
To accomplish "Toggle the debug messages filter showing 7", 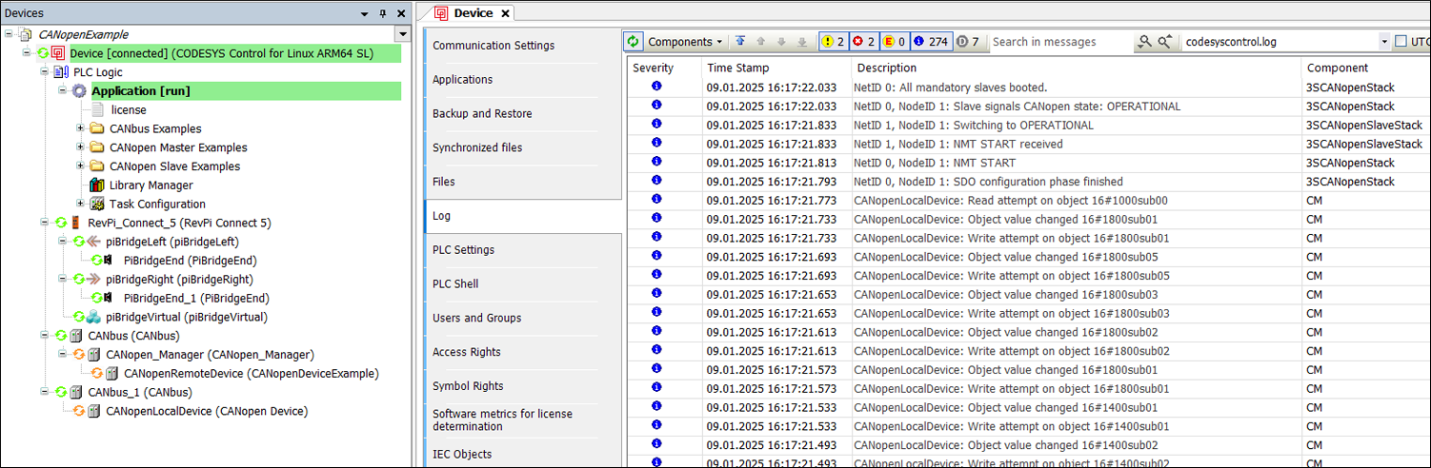I will 968,42.
